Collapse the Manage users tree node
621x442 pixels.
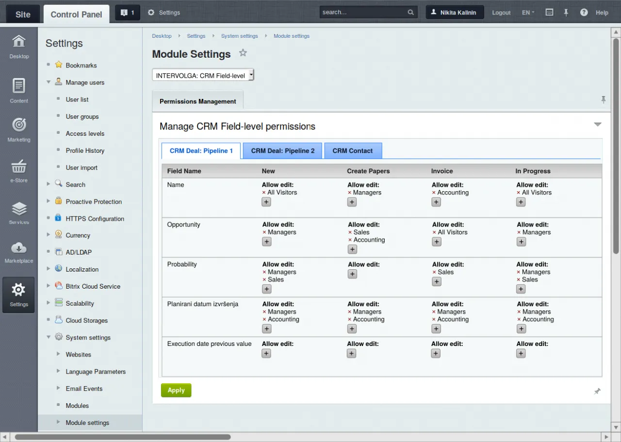(49, 82)
